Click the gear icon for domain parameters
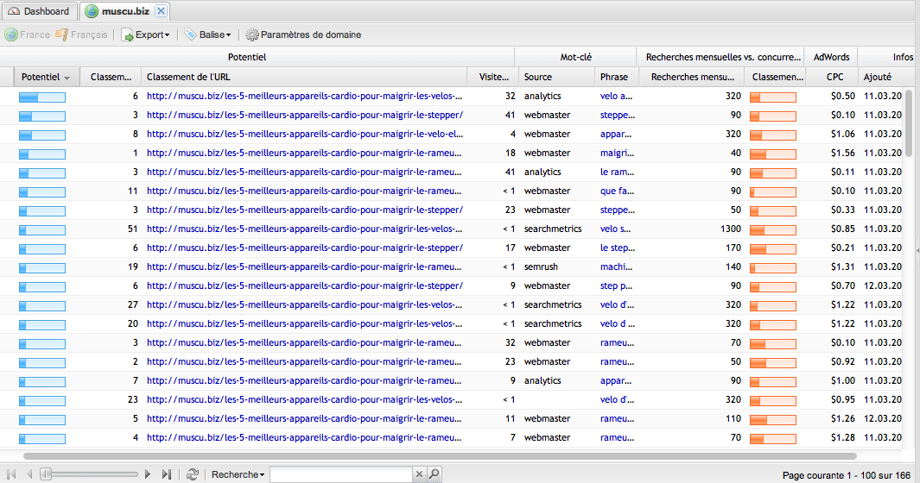Screen dimensions: 920x483 251,34
